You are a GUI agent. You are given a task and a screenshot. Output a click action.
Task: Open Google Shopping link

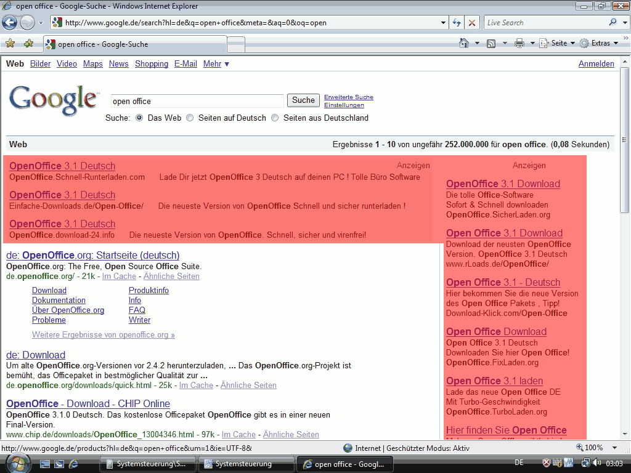pos(152,63)
